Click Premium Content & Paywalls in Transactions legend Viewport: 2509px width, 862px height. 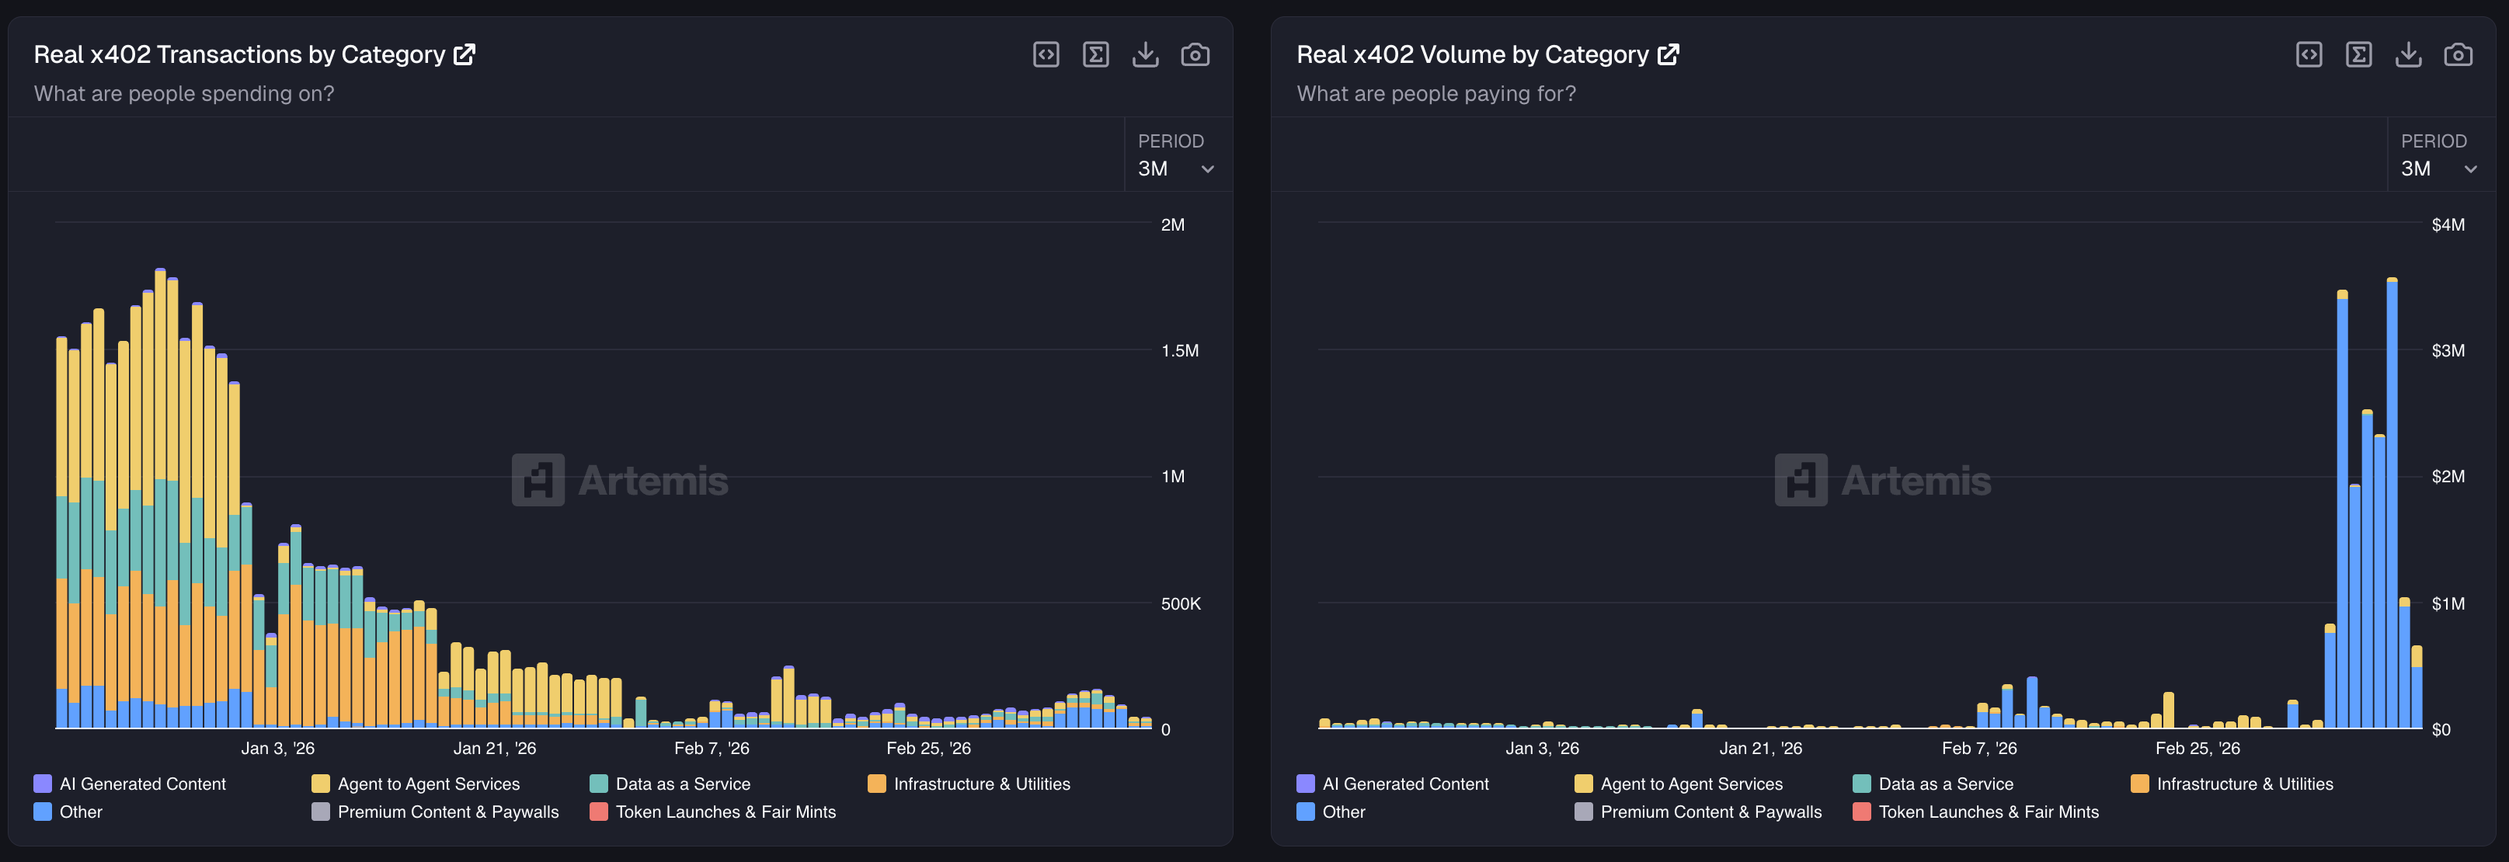pyautogui.click(x=447, y=812)
